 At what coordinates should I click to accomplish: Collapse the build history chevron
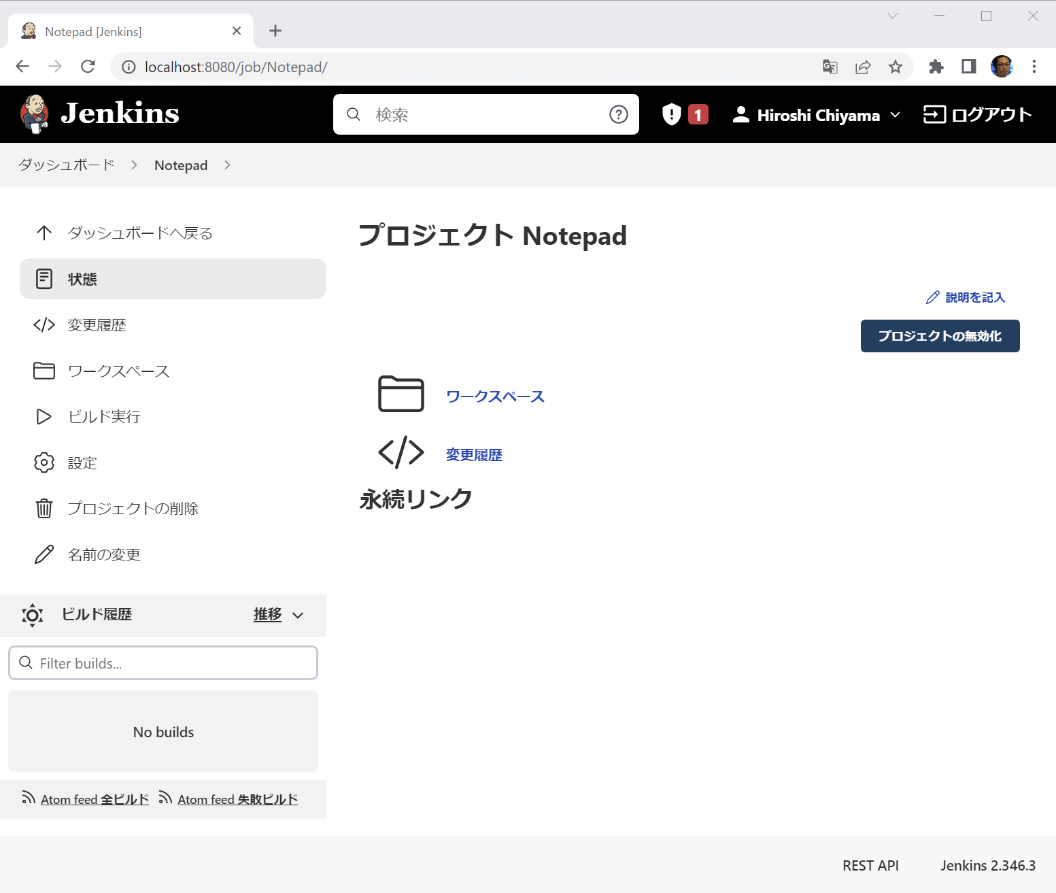coord(298,615)
